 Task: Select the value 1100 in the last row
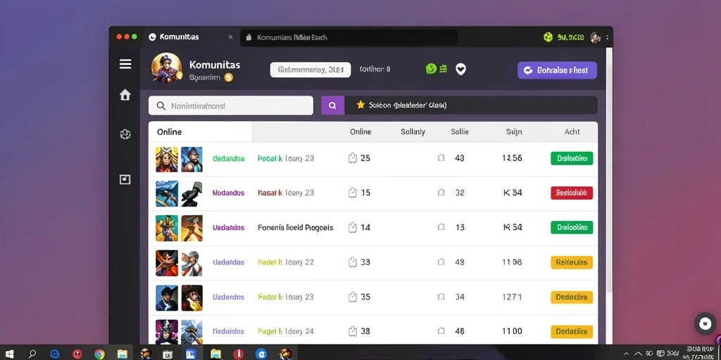coord(513,330)
